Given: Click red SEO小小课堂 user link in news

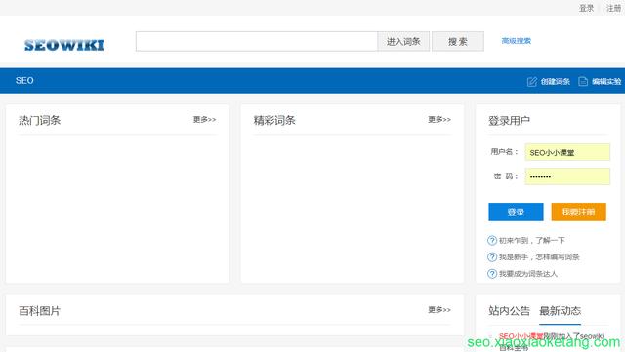Looking at the screenshot, I should tap(521, 336).
